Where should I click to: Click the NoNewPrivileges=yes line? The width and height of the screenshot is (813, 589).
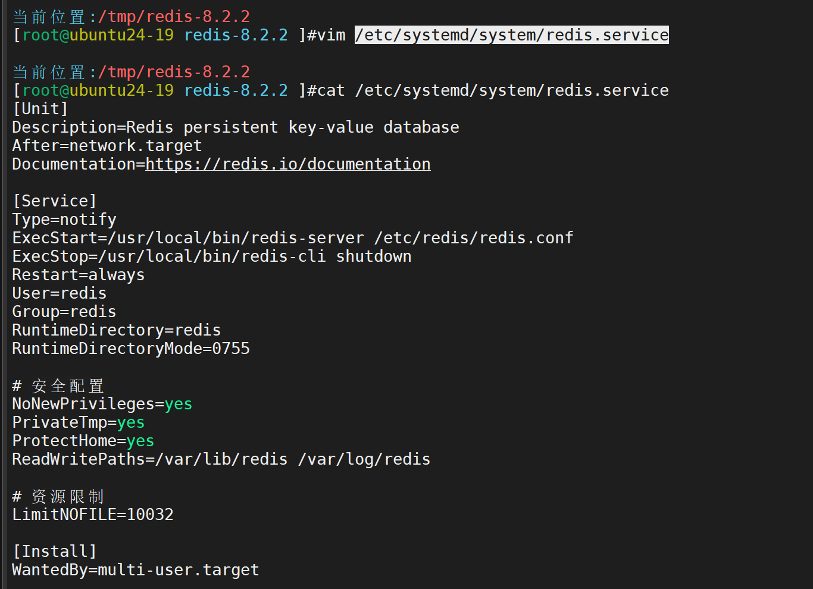click(x=102, y=404)
